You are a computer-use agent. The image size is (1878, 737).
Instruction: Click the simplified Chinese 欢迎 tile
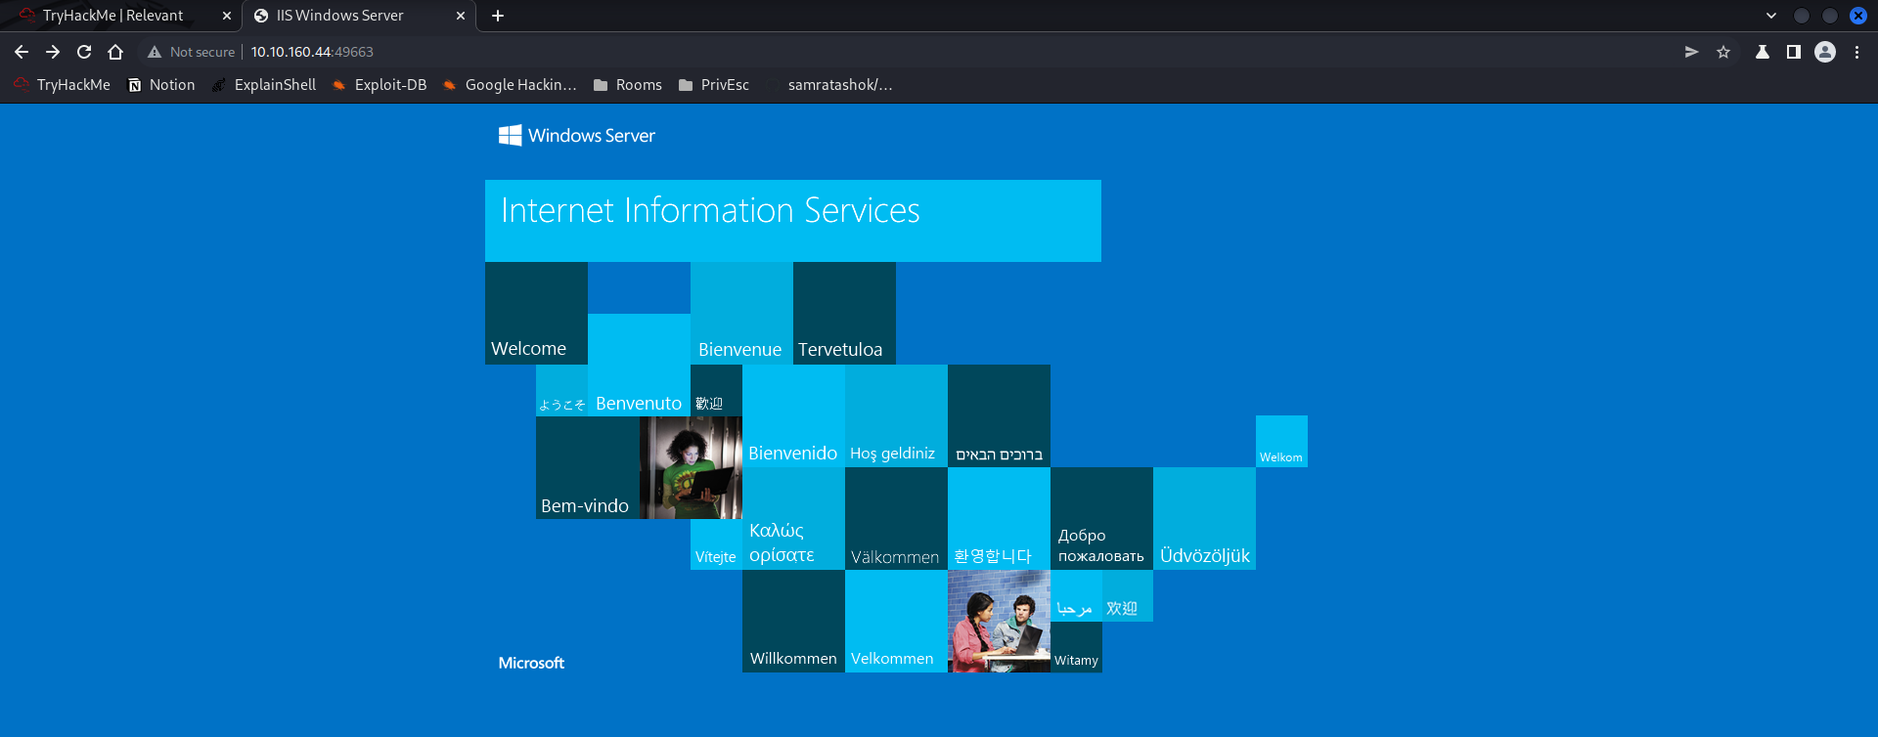(1128, 595)
